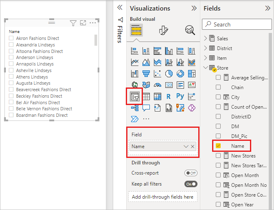This screenshot has width=274, height=210.
Task: Click the DM_Pic field label
Action: (239, 136)
